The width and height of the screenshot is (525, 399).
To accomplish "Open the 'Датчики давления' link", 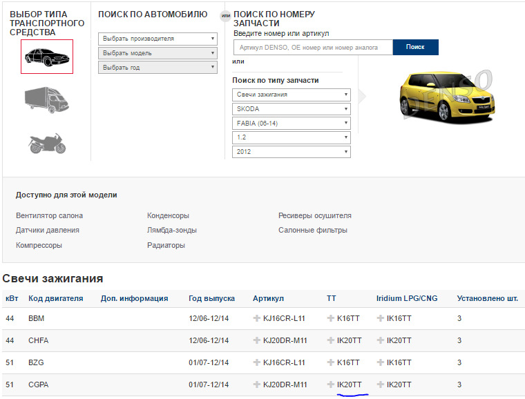I will [x=48, y=230].
